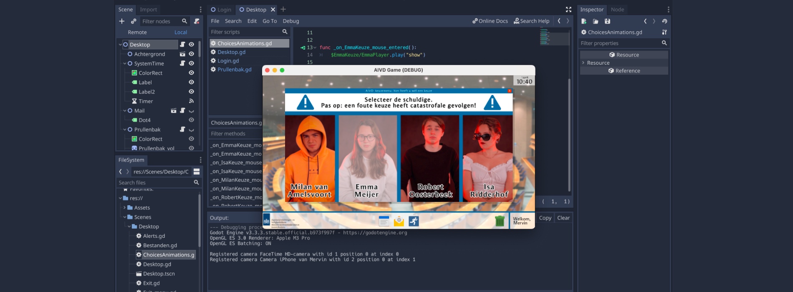793x292 pixels.
Task: Click the Online Docs link
Action: 490,21
